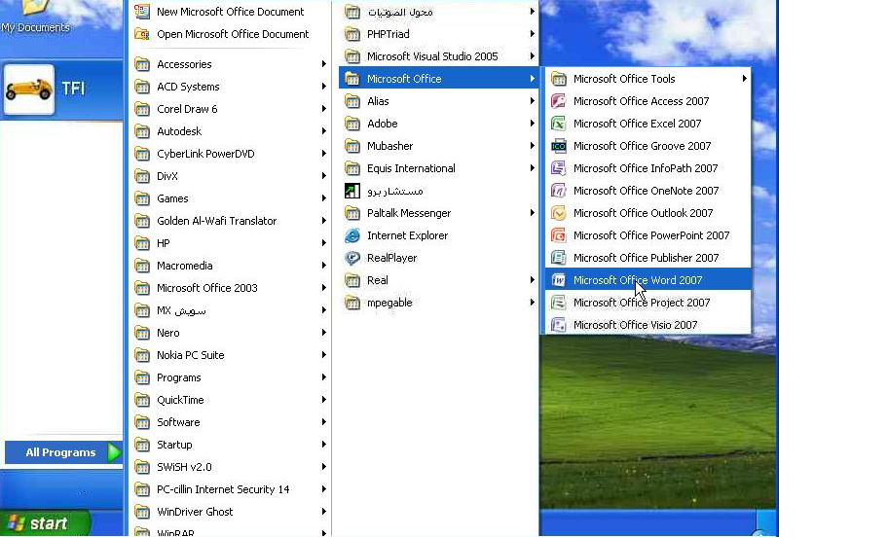
Task: Click the green All Programs arrow
Action: pyautogui.click(x=114, y=452)
